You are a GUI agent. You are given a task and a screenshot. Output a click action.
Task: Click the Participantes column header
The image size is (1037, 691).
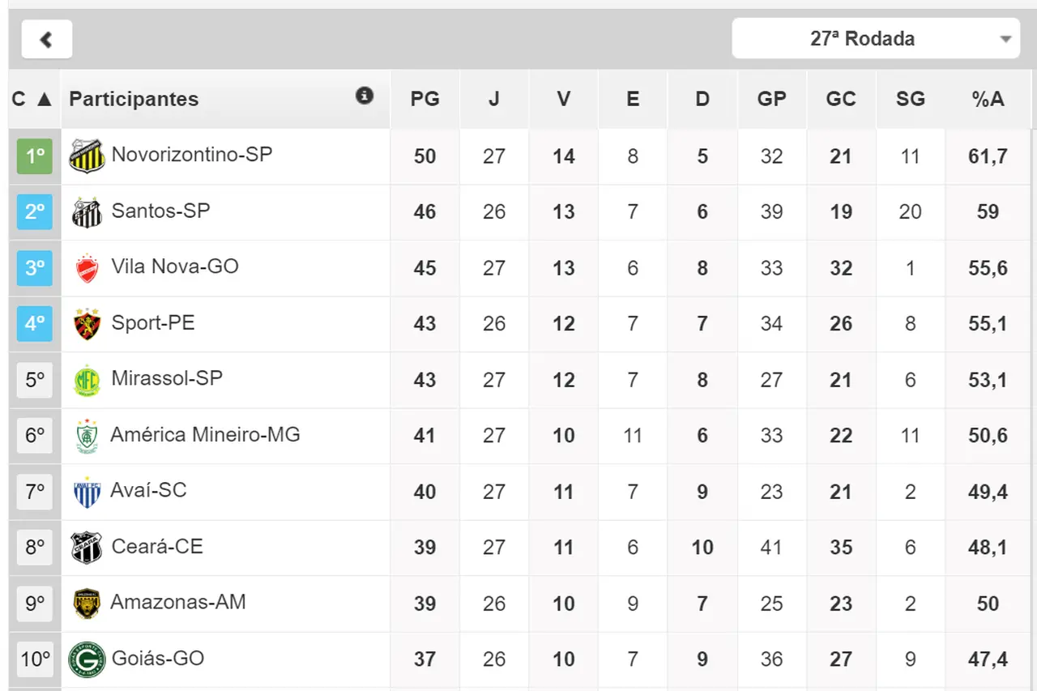[134, 99]
